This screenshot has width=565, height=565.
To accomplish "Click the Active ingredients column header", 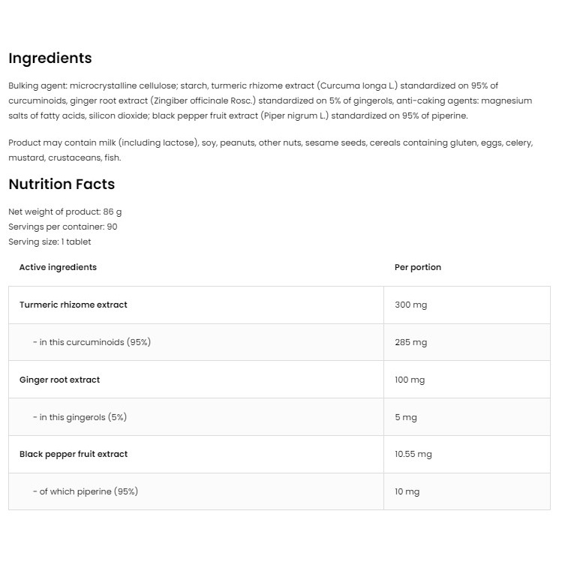I will coord(58,267).
